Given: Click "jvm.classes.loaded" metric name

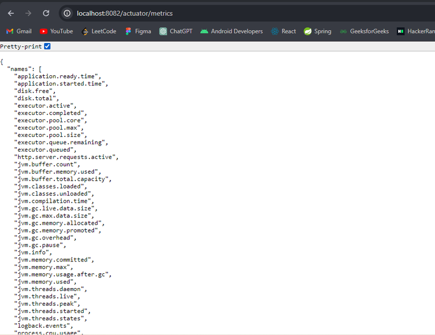Looking at the screenshot, I should tap(49, 187).
